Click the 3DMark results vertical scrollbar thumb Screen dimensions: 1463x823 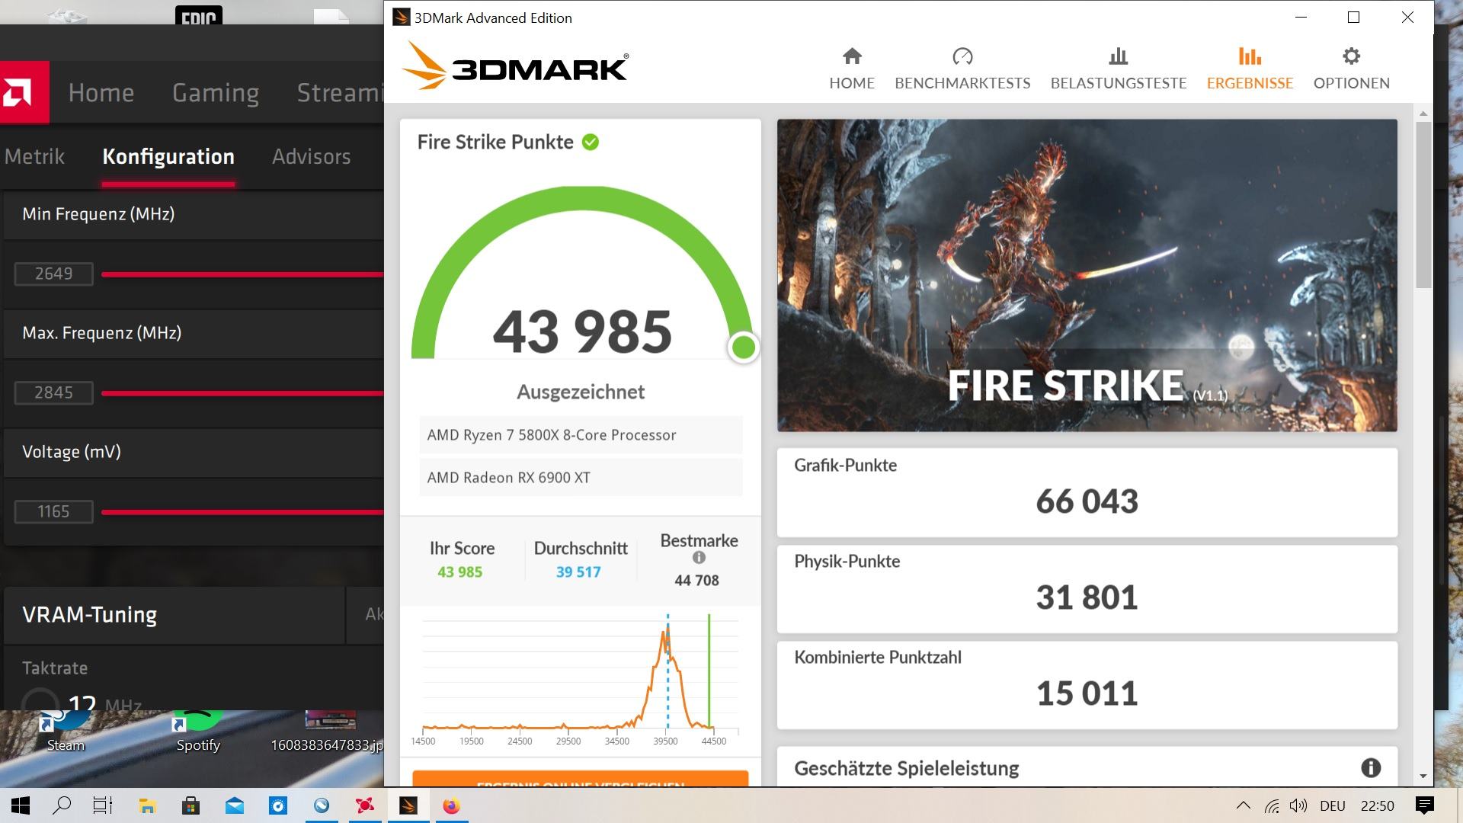(x=1423, y=204)
